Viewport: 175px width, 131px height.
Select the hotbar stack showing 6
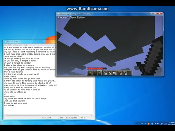pos(115,73)
